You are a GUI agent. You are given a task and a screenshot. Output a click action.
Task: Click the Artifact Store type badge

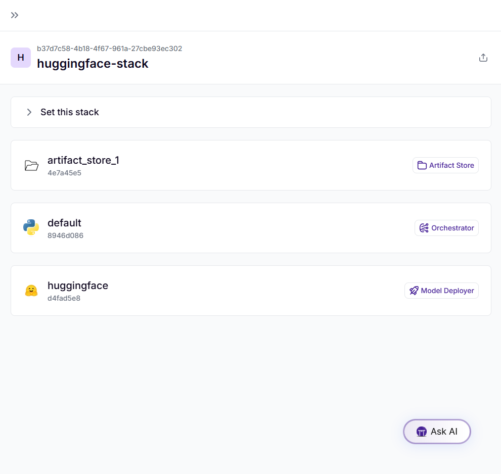click(445, 165)
